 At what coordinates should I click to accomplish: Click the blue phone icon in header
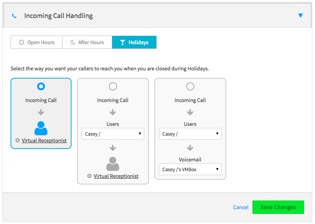(x=14, y=16)
